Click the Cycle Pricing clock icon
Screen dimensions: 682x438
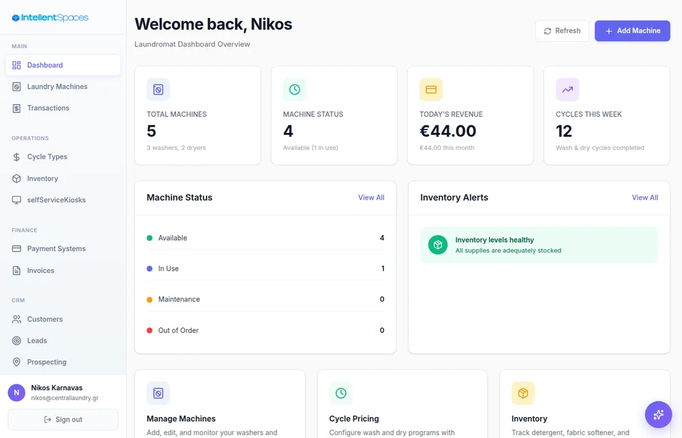[341, 393]
